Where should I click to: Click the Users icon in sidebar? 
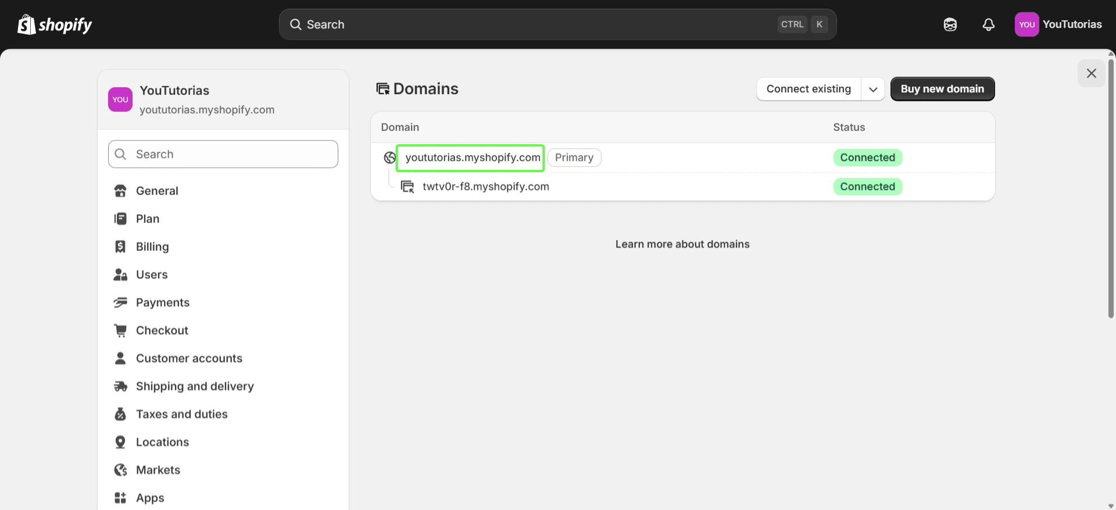coord(120,274)
